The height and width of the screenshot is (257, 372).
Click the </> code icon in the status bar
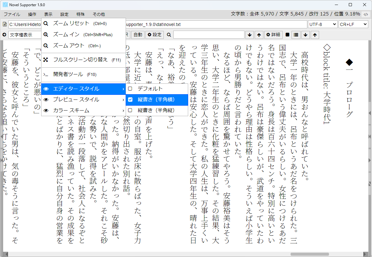tap(366, 14)
